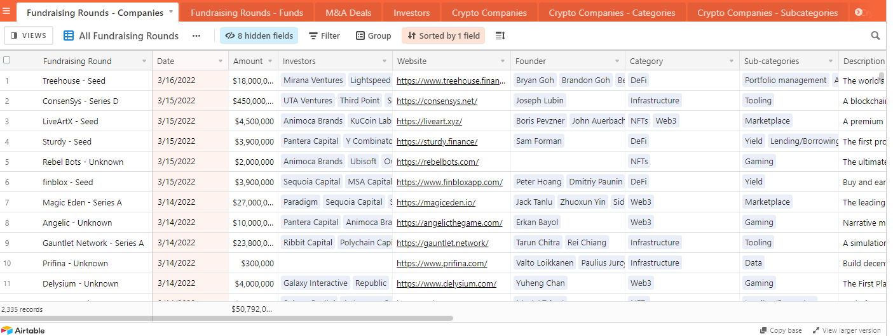This screenshot has height=336, width=893.
Task: Click the Mirana Ventures investor tag
Action: (313, 81)
